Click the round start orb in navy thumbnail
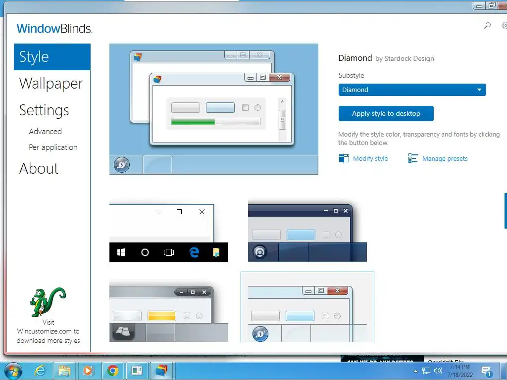Viewport: 507px width, 380px height. click(259, 252)
